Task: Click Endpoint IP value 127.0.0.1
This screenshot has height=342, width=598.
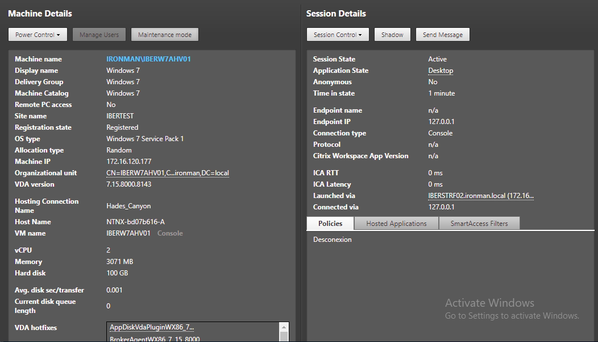Action: click(x=441, y=122)
